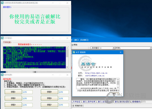Close the 组件检测 window

pos(67,75)
